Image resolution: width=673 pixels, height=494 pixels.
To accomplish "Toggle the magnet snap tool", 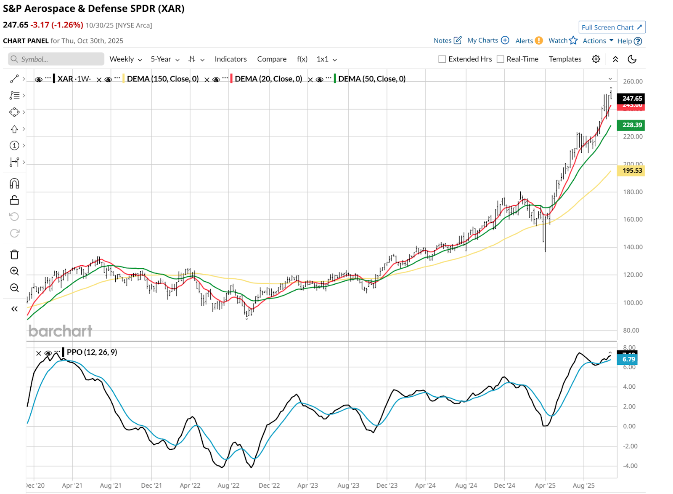I will (14, 184).
